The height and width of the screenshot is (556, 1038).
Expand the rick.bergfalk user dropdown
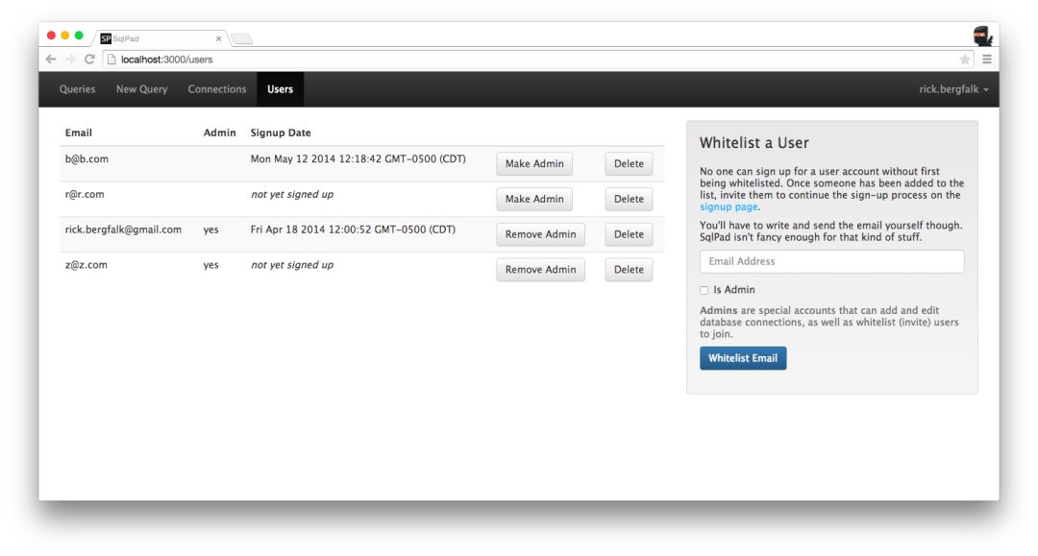(953, 89)
